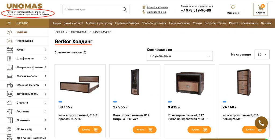Click the search magnifier icon
The image size is (275, 140).
pos(125,9)
